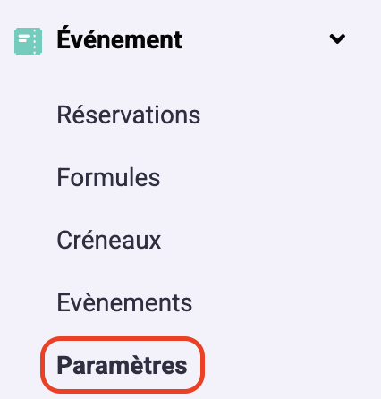Select the highlighted Paramètres item
This screenshot has height=399, width=381.
point(123,365)
